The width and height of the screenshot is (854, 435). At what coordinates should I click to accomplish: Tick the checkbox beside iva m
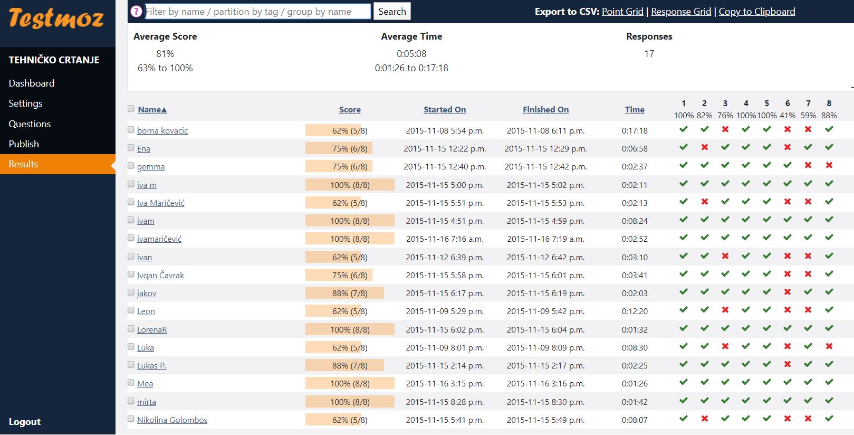coord(131,184)
